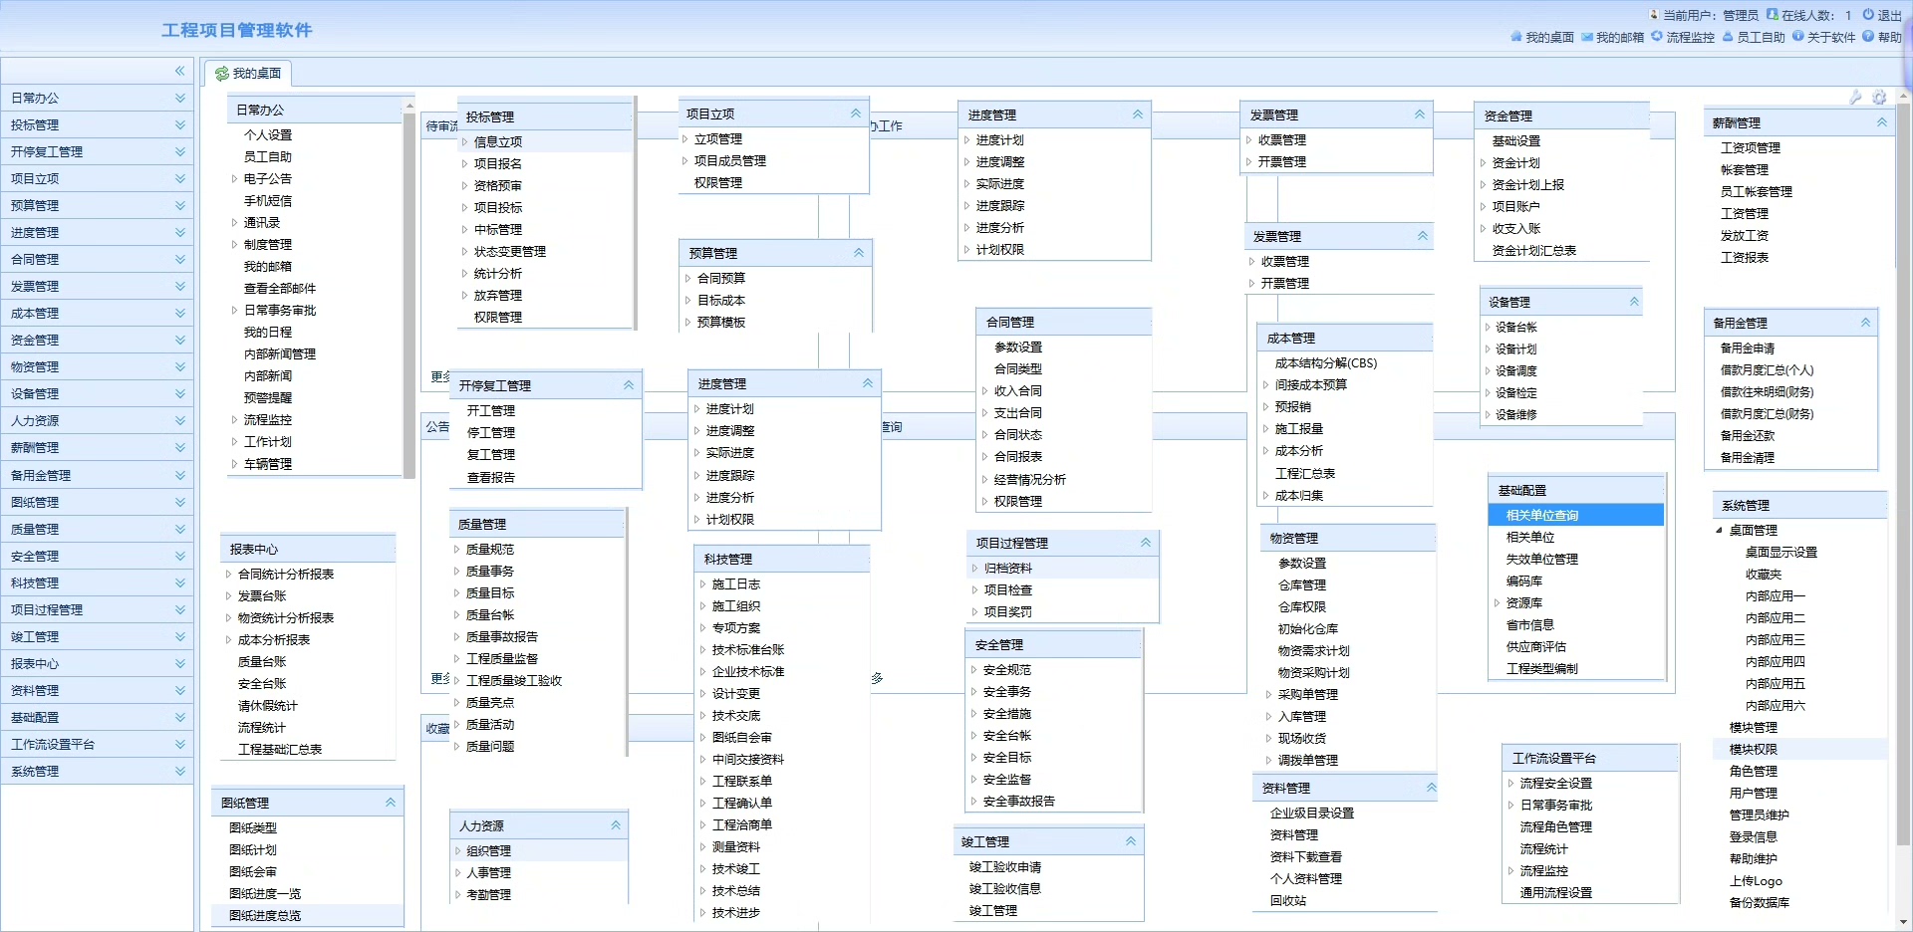Collapse the 备用金管理 panel using its chevron
The height and width of the screenshot is (932, 1913).
point(1865,323)
